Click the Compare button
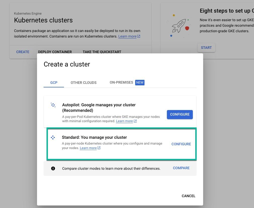Image resolution: width=254 pixels, height=208 pixels. tap(181, 168)
